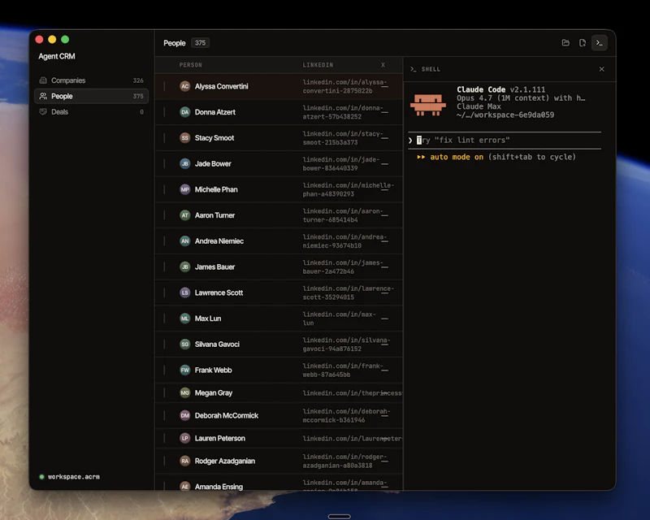Click the X column header
This screenshot has height=520, width=650.
coord(383,65)
